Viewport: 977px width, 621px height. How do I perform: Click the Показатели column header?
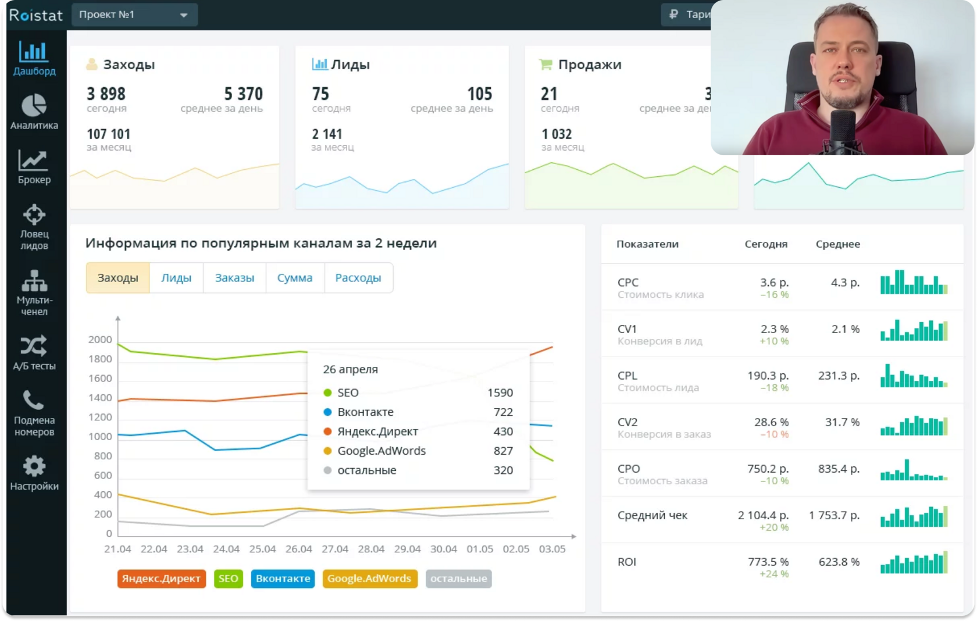coord(647,244)
